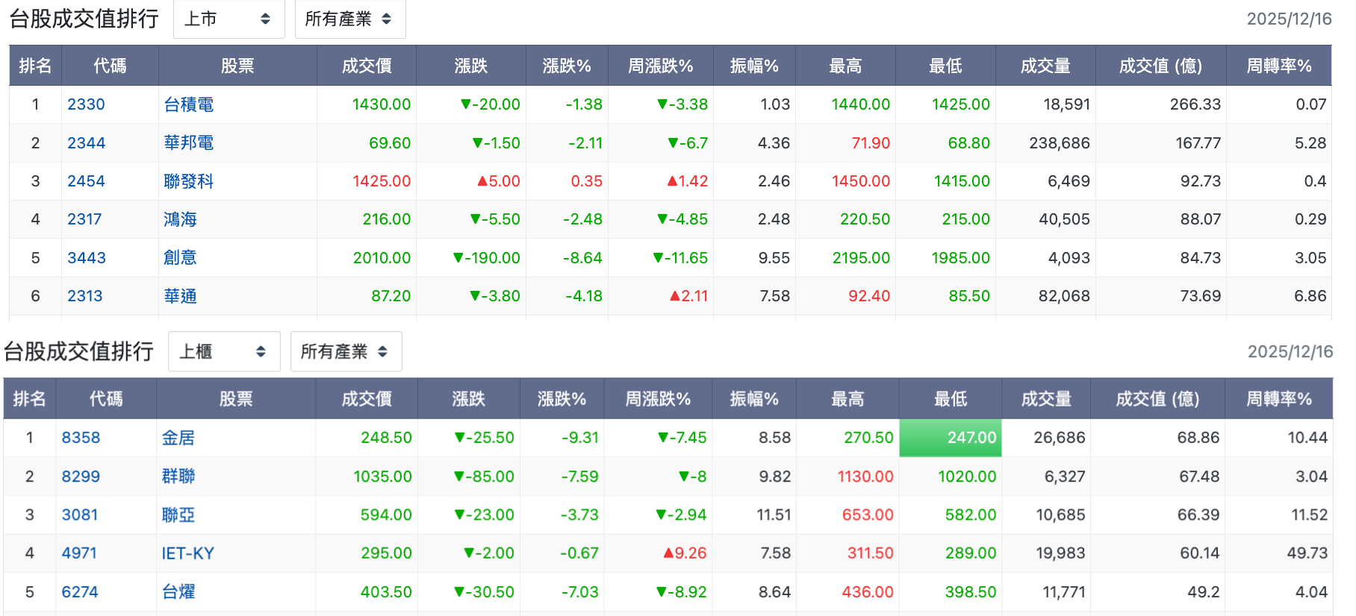Open 華通 stock page
This screenshot has height=616, width=1356.
click(181, 296)
